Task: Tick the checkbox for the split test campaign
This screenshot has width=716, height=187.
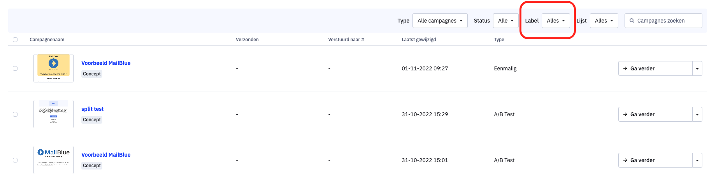Action: [x=15, y=114]
